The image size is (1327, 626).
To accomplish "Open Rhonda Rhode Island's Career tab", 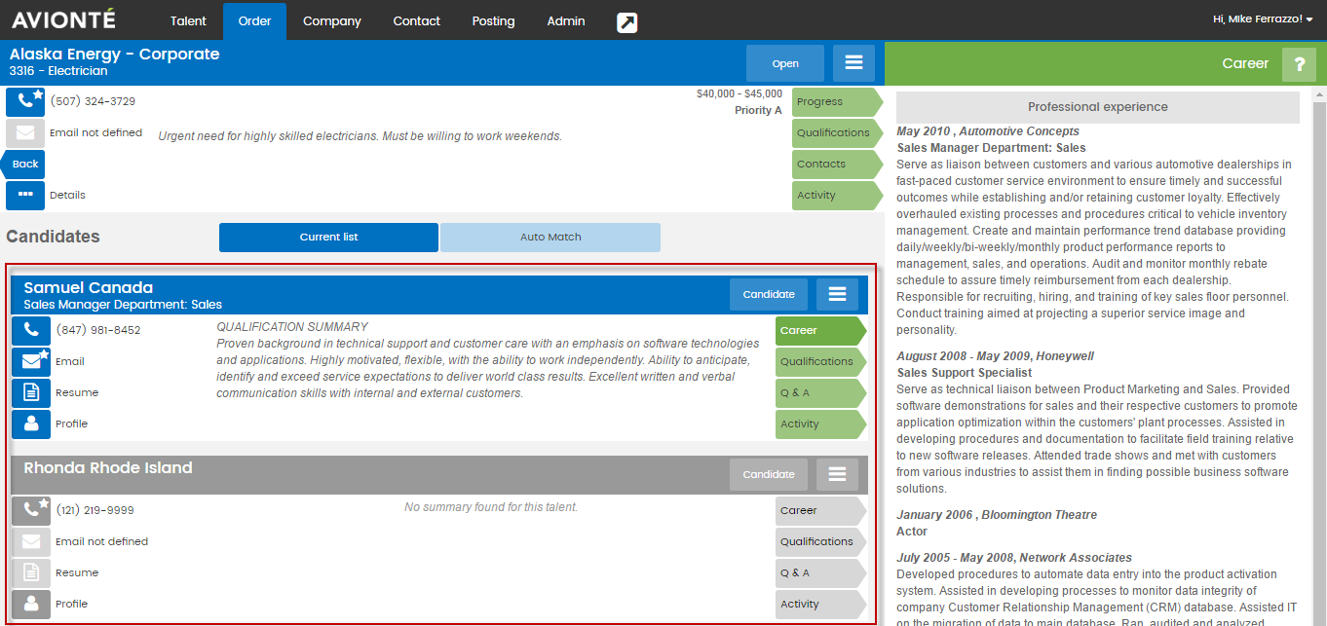I will tap(820, 510).
